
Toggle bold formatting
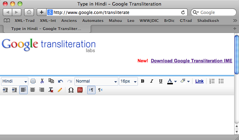(142, 81)
